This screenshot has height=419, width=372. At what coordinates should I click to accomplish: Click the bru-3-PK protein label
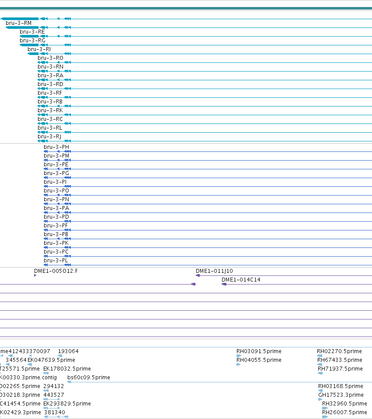(56, 243)
